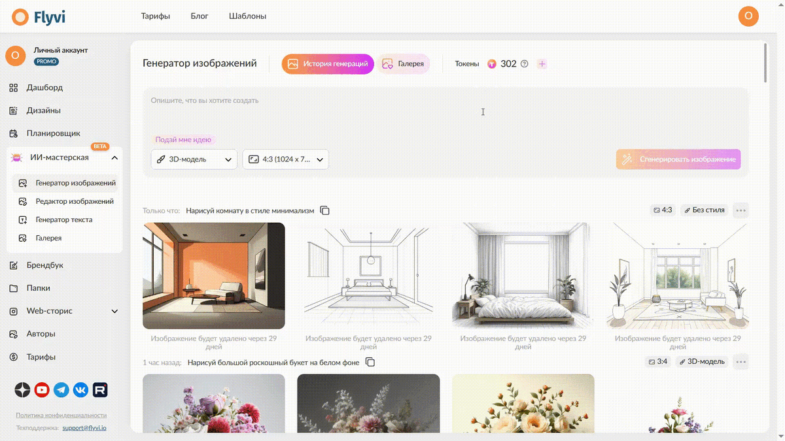This screenshot has width=785, height=441.
Task: Click the Генератор изображений page heading
Action: (200, 63)
